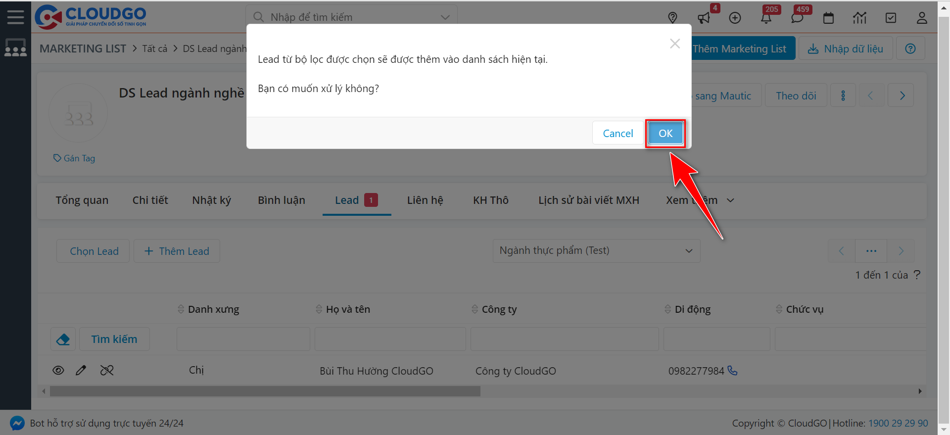
Task: Close the dialog with the X icon
Action: [x=674, y=44]
